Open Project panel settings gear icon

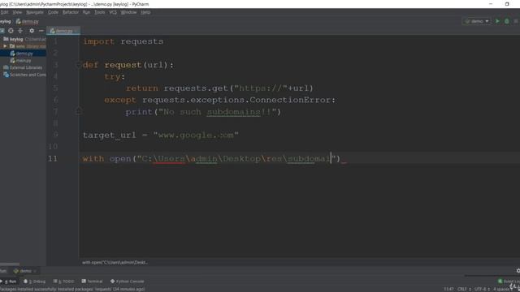pos(32,31)
